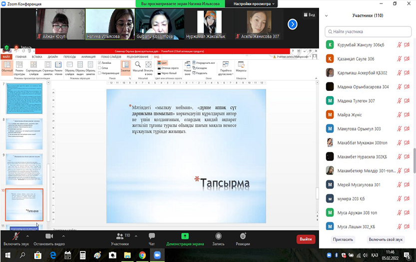Image resolution: width=416 pixels, height=262 pixels.
Task: Click the Пригласить invite button
Action: click(x=343, y=240)
